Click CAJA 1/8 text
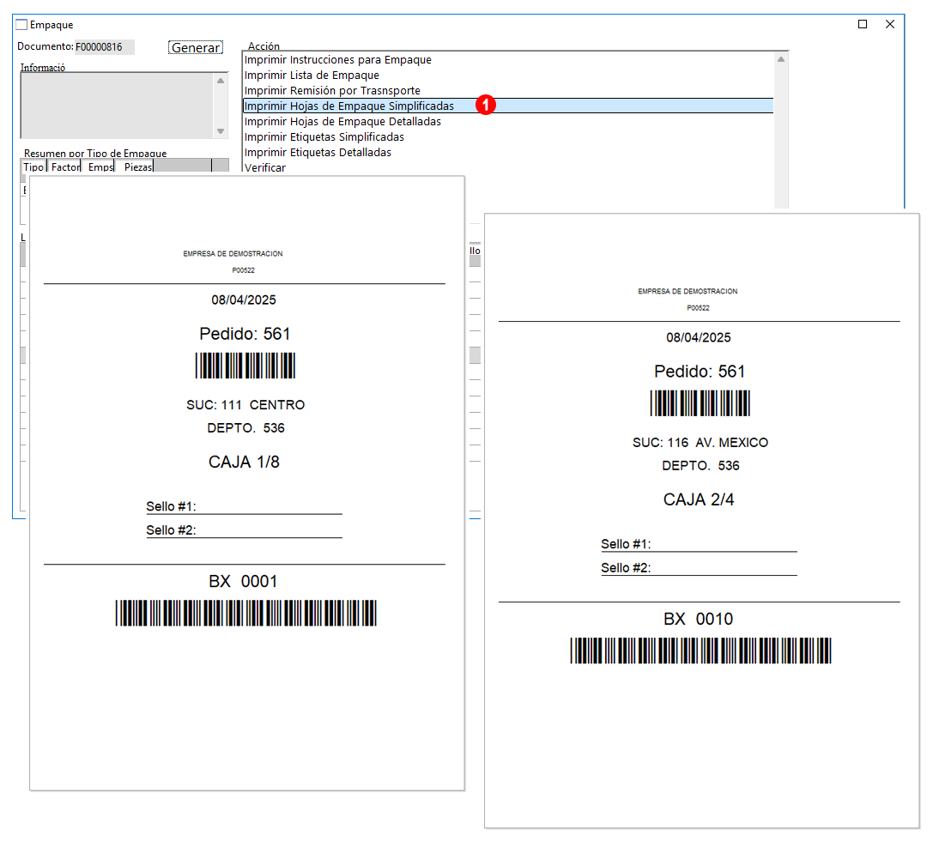The height and width of the screenshot is (847, 939). [x=244, y=462]
